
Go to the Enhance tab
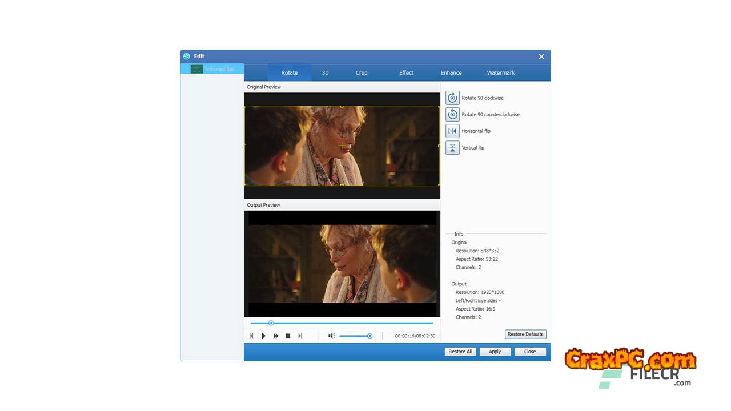(x=451, y=72)
